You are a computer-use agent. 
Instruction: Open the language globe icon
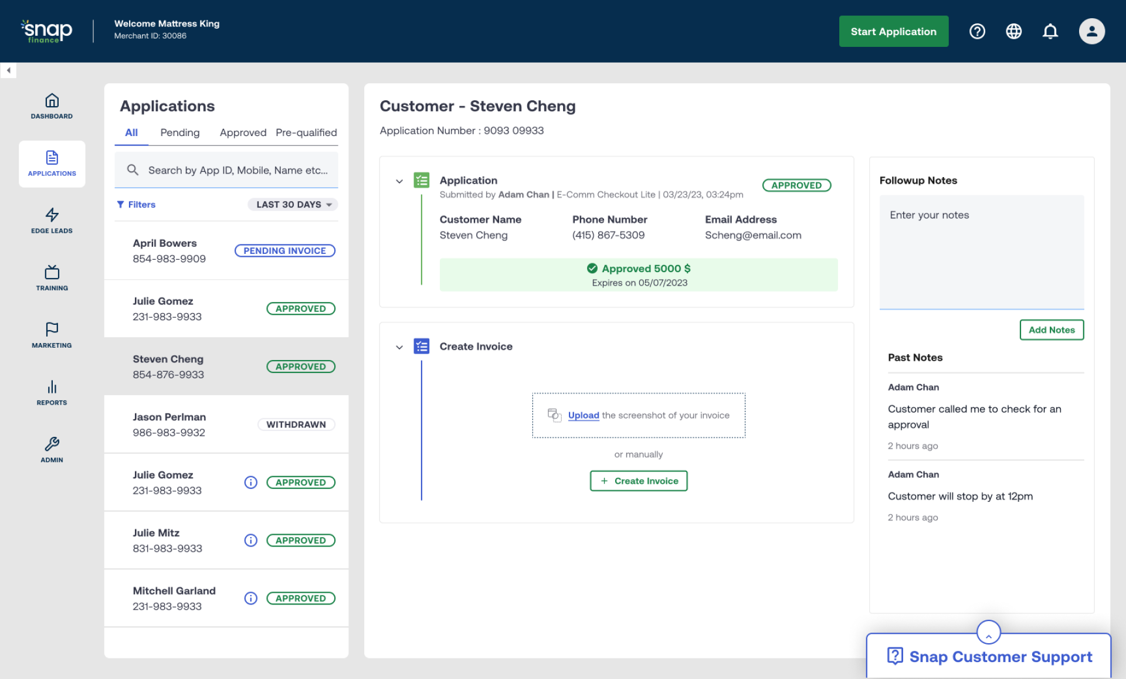1014,31
